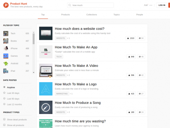
Task: Select Last 30 days radio button
Action: pos(4,93)
